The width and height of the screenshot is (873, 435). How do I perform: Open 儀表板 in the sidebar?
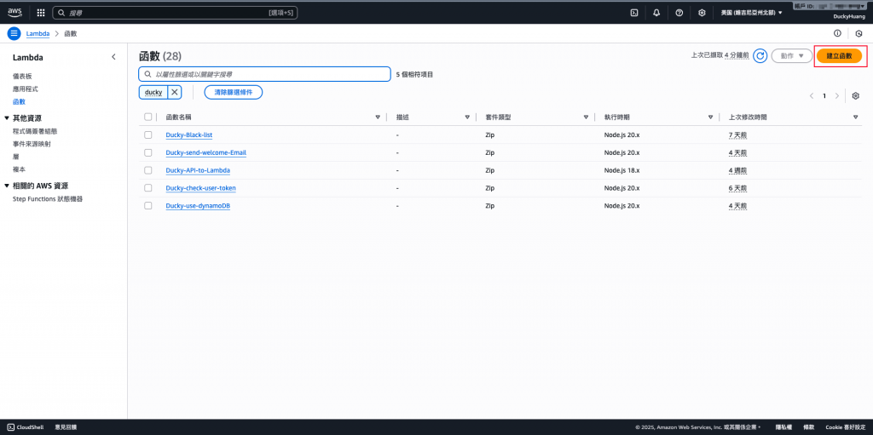[23, 76]
